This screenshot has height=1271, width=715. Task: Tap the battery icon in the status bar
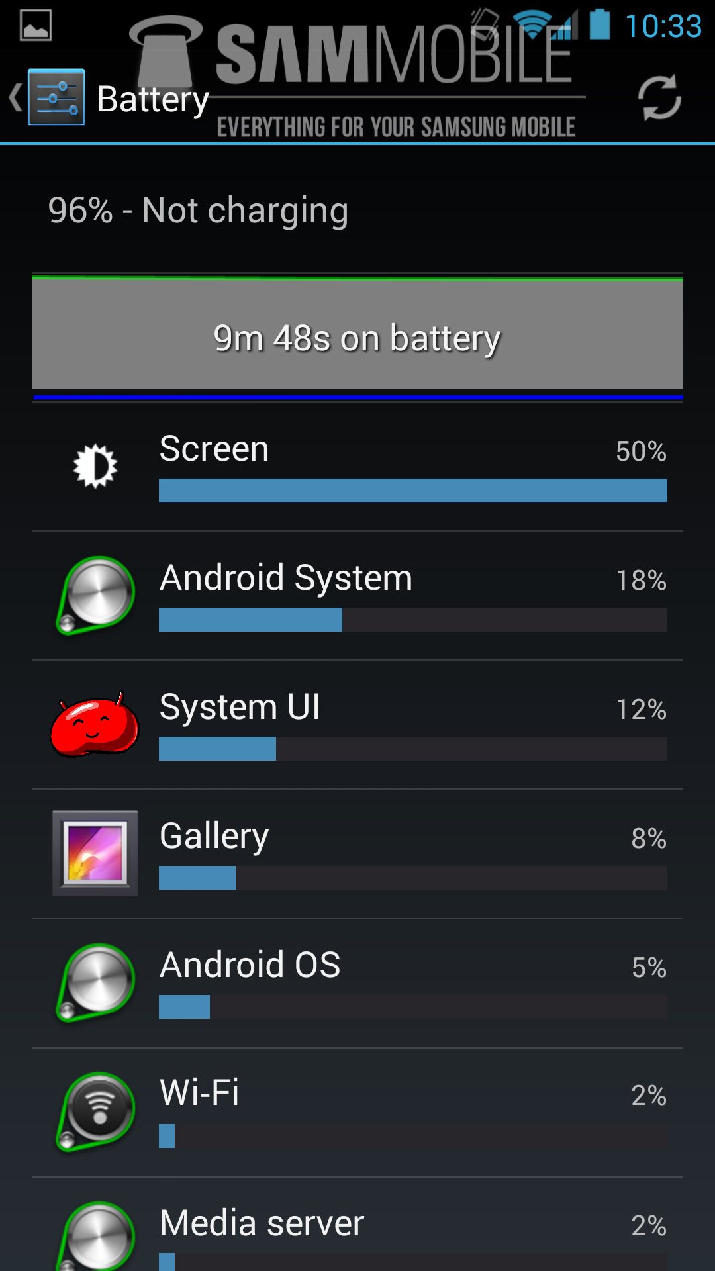point(600,24)
